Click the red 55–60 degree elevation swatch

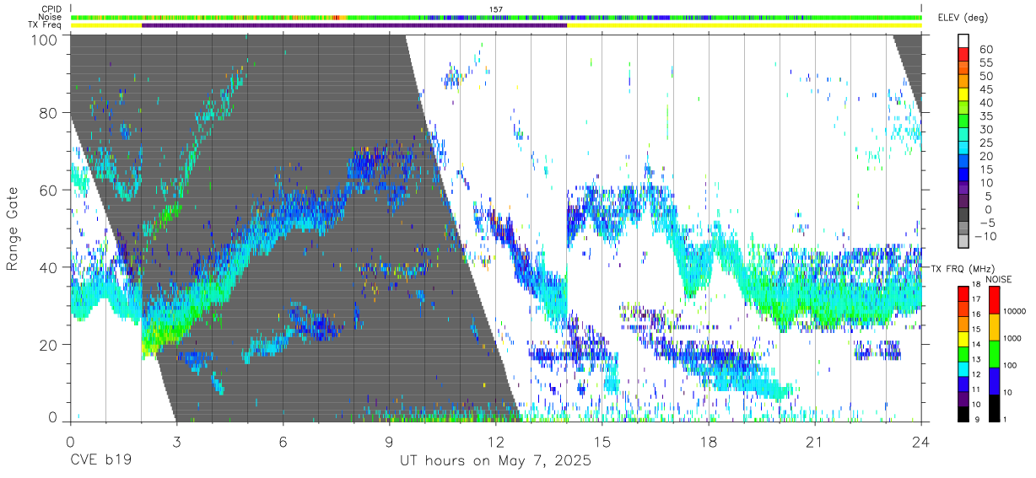[963, 54]
